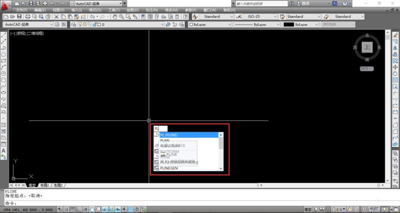Select the Spline draw tool

[3, 86]
